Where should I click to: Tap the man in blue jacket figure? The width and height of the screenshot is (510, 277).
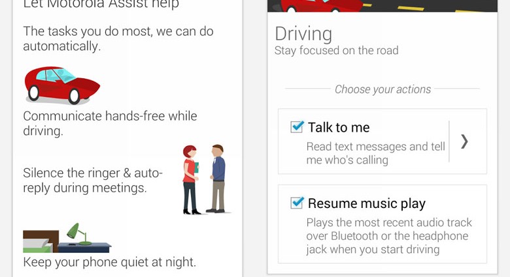pos(217,179)
